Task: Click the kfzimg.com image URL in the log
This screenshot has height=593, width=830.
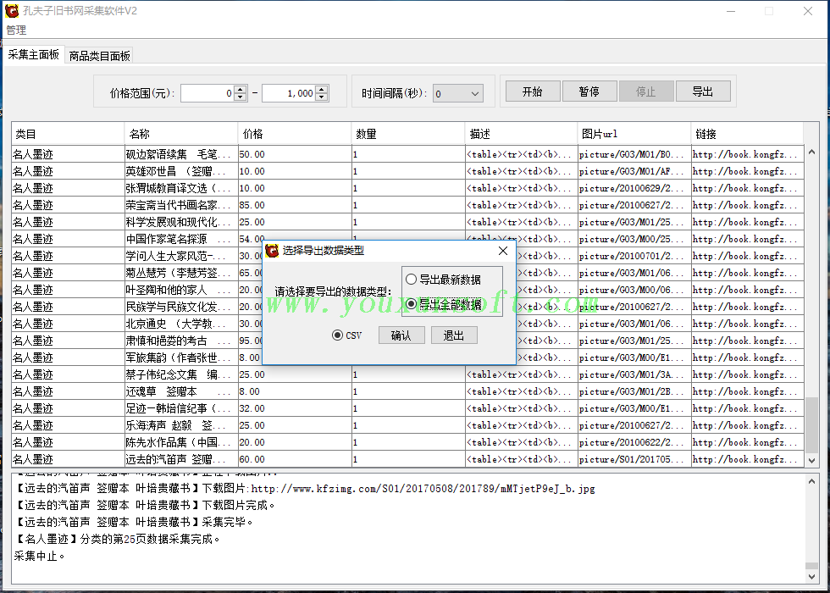Action: point(423,488)
